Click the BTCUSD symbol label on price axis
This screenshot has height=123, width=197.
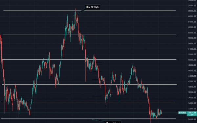182,113
